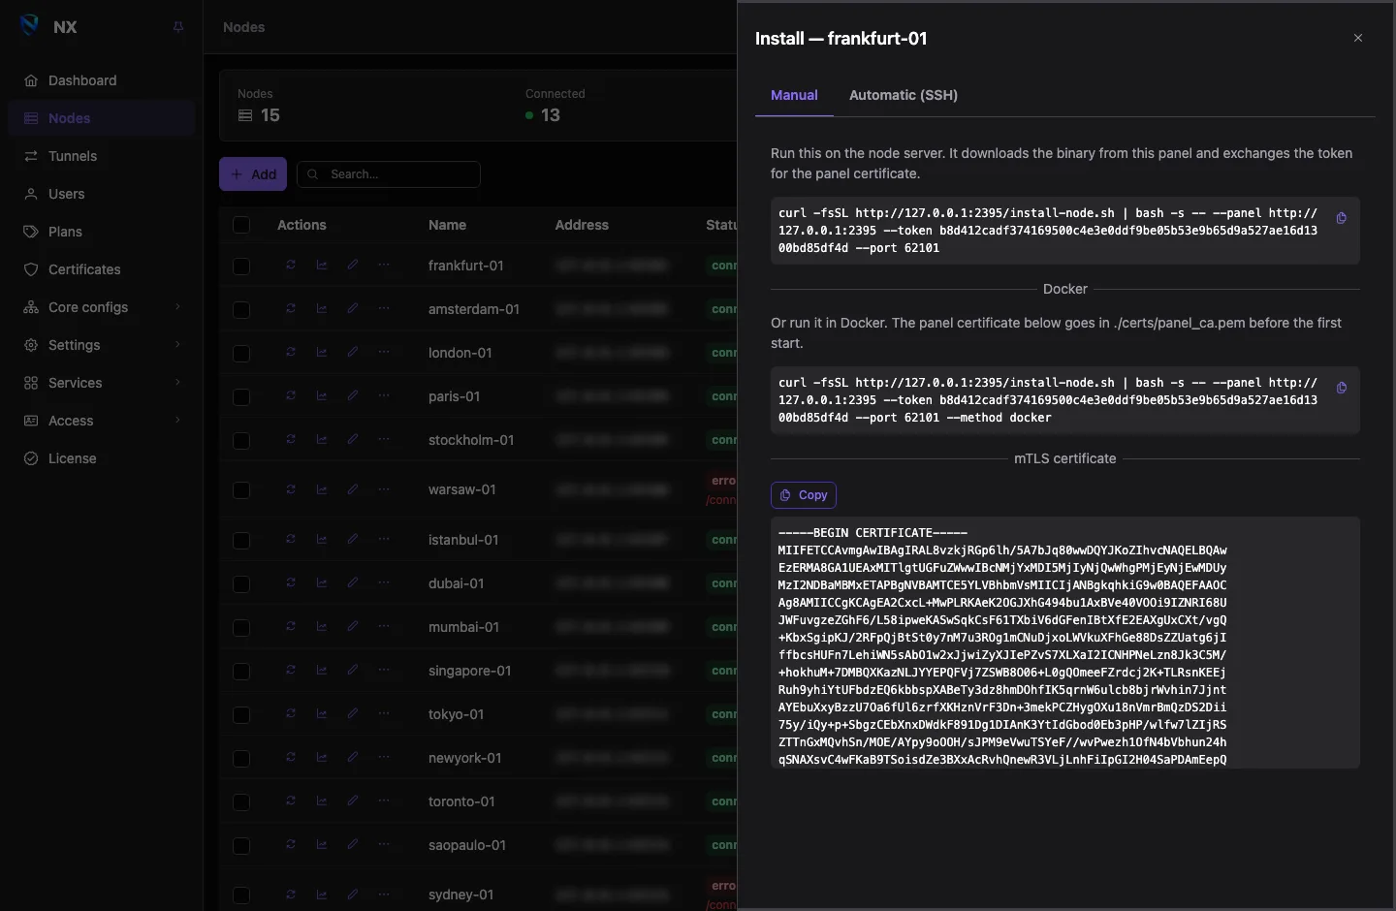
Task: Focus the node Search field
Action: pos(389,174)
